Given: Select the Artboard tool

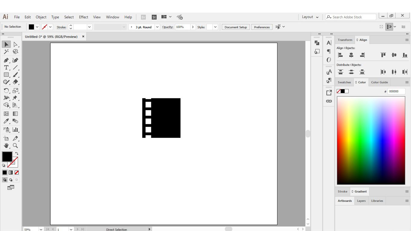Looking at the screenshot, I should pos(6,138).
